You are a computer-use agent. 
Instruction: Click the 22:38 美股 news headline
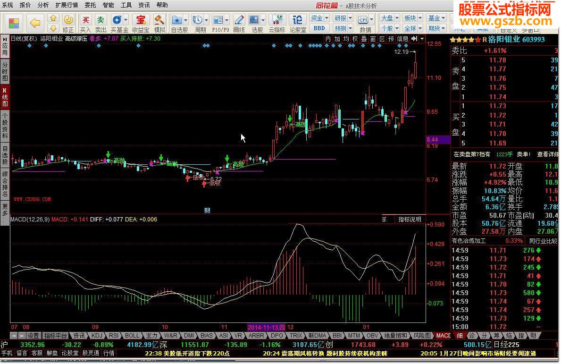click(187, 353)
